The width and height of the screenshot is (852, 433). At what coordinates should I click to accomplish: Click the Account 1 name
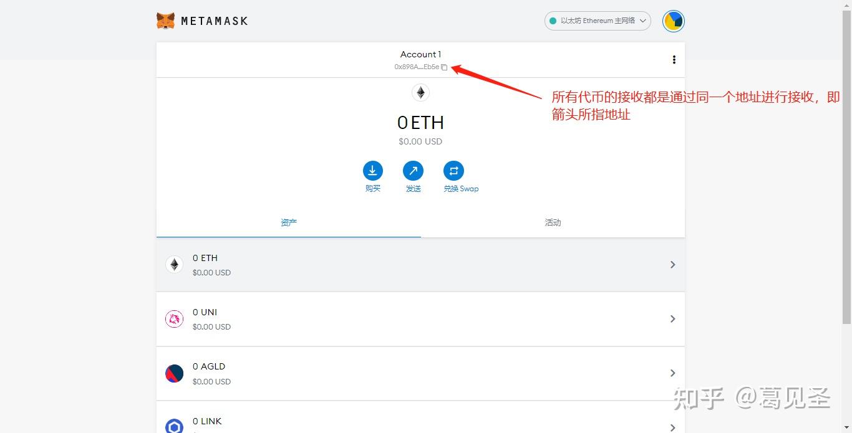pyautogui.click(x=420, y=54)
